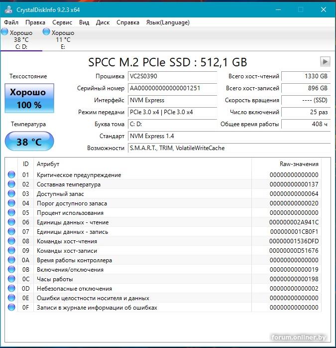Open the Вид menu
336x348 pixels.
click(x=84, y=22)
